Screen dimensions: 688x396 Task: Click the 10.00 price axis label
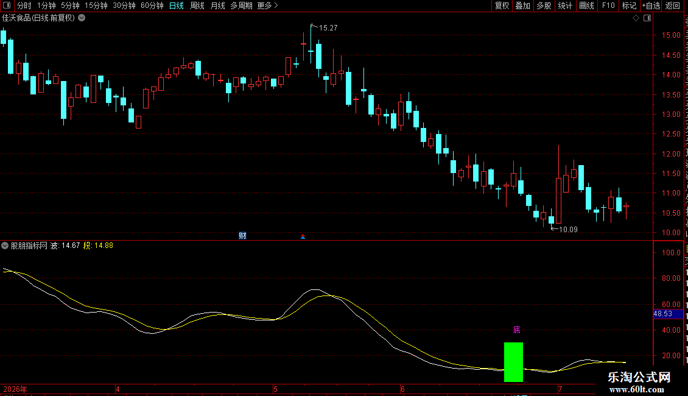[671, 233]
